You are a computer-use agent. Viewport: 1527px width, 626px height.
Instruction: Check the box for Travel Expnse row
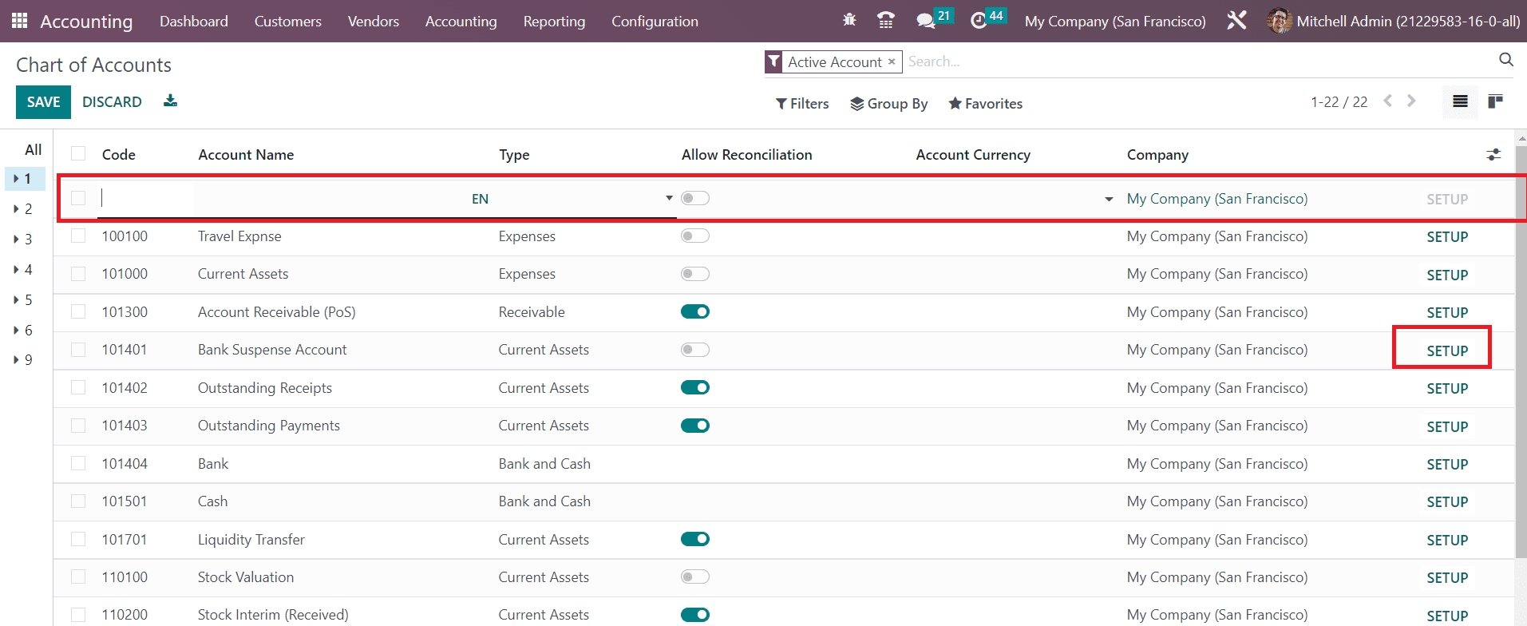point(78,236)
